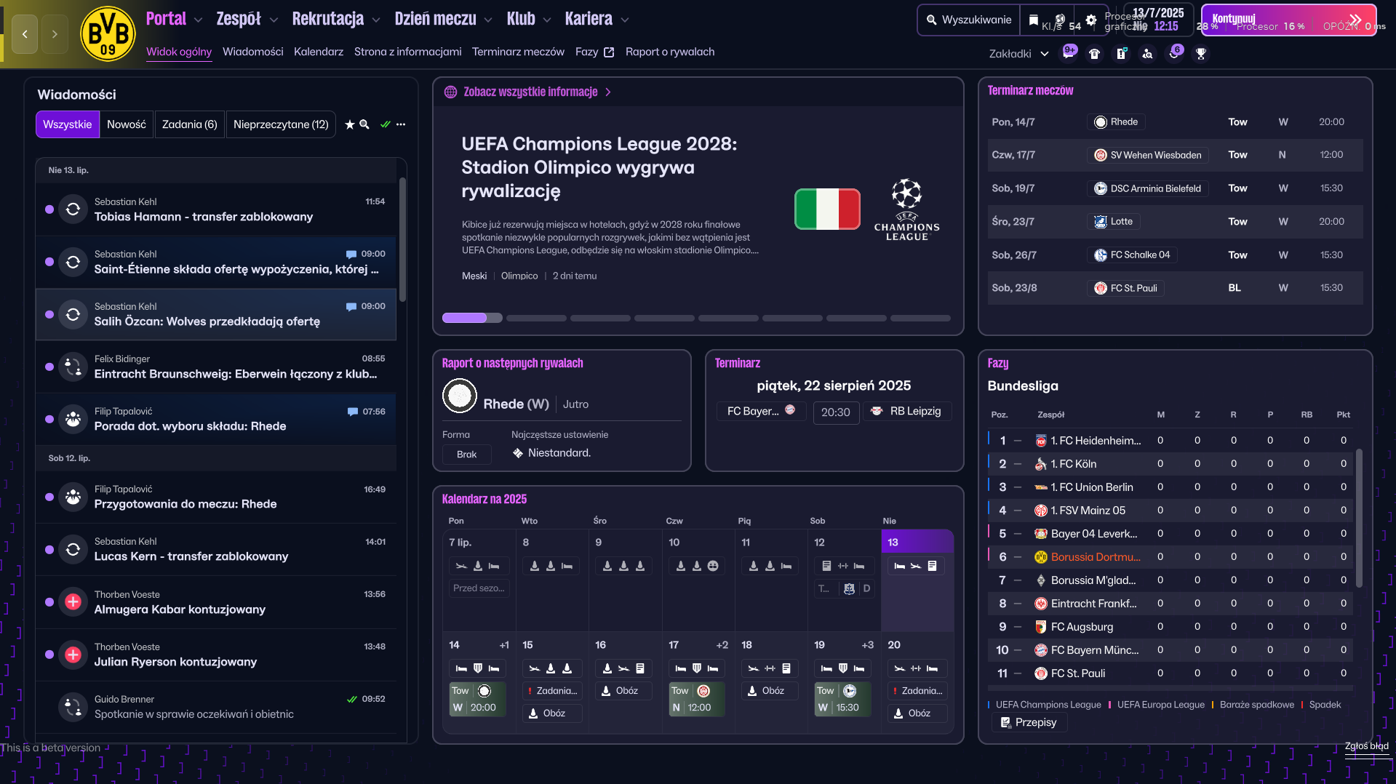Click the star icon in Wiadomości panel
This screenshot has width=1396, height=784.
click(x=349, y=124)
